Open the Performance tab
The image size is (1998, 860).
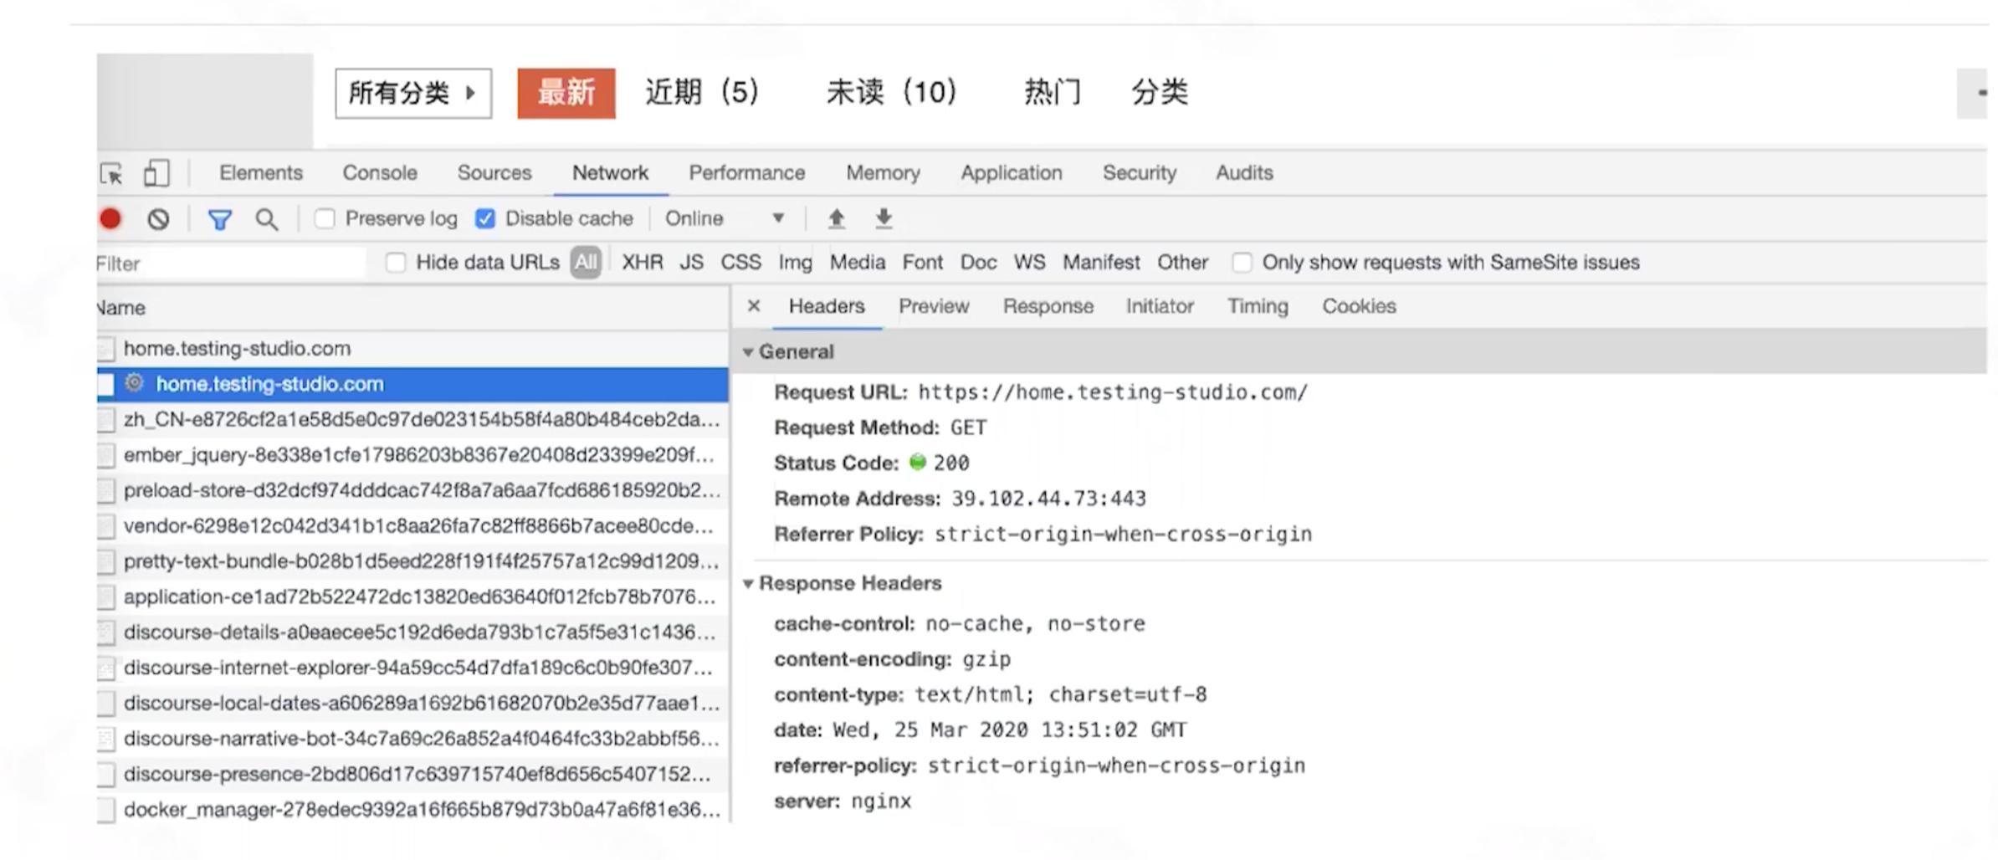point(747,173)
